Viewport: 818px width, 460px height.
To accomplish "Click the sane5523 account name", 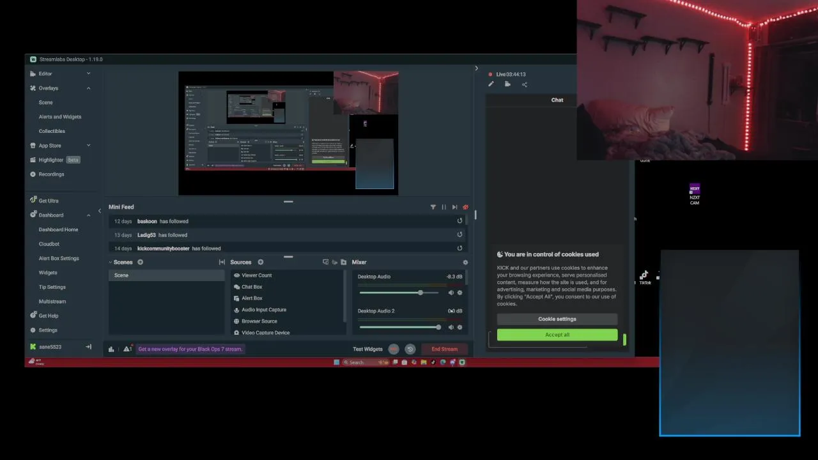I will (50, 347).
